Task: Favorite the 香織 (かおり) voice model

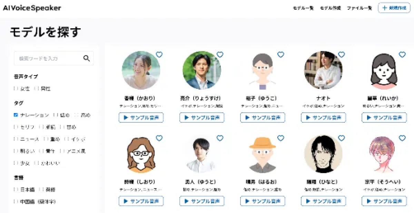Action: tap(159, 54)
